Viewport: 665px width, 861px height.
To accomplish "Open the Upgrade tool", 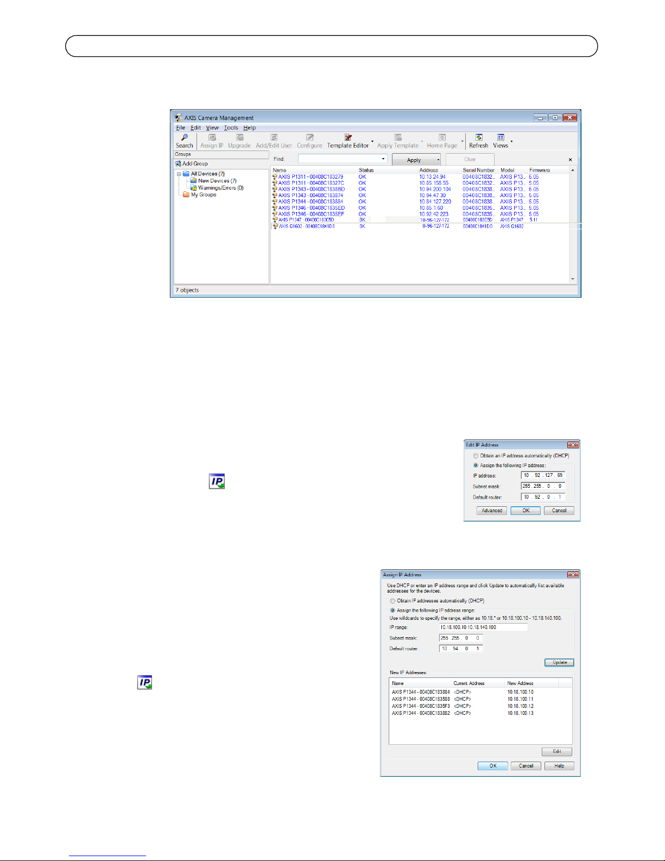I will pos(239,138).
